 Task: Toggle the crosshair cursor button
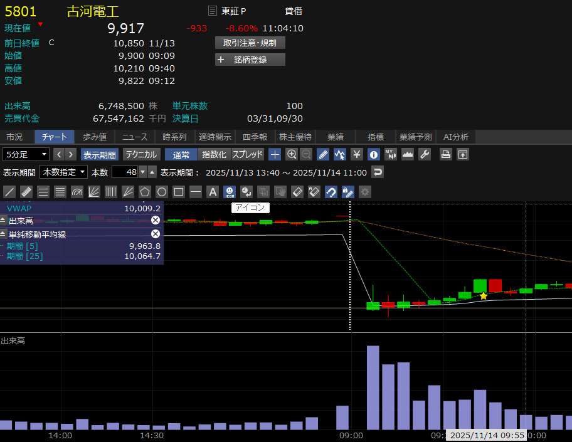pyautogui.click(x=275, y=154)
